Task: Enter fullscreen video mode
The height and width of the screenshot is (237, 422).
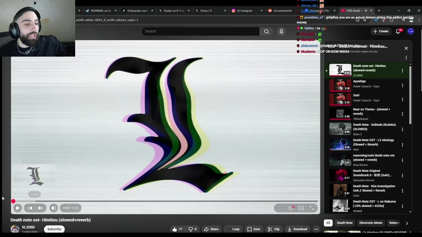Action: 312,208
